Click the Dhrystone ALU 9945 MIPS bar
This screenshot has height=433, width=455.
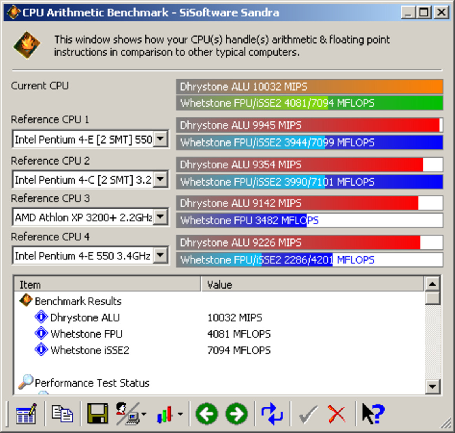(x=309, y=125)
